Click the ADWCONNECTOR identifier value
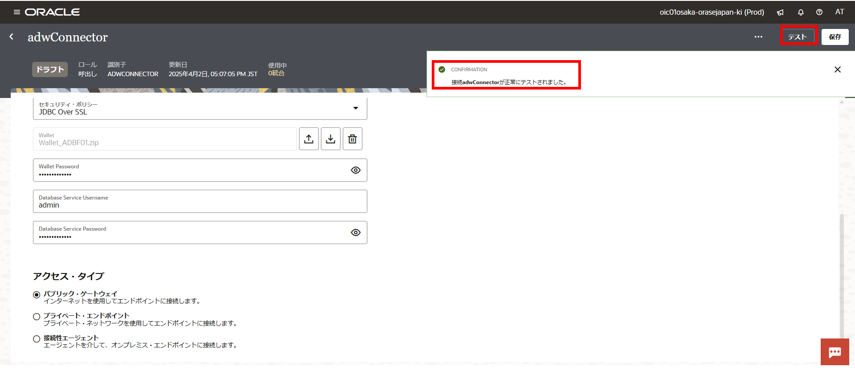This screenshot has height=375, width=855. (x=133, y=74)
